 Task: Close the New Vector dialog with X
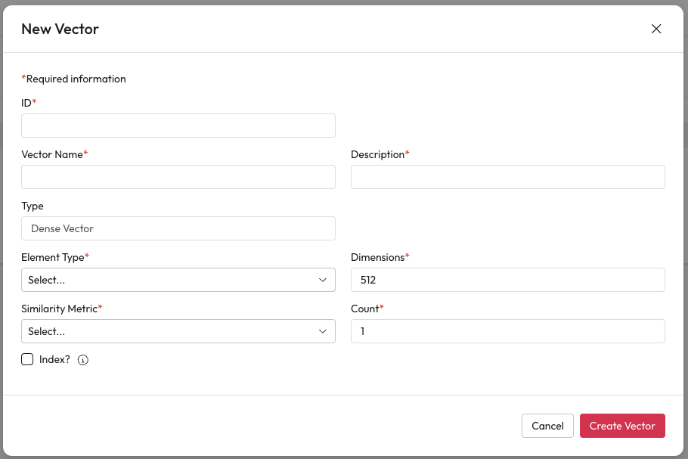(656, 29)
